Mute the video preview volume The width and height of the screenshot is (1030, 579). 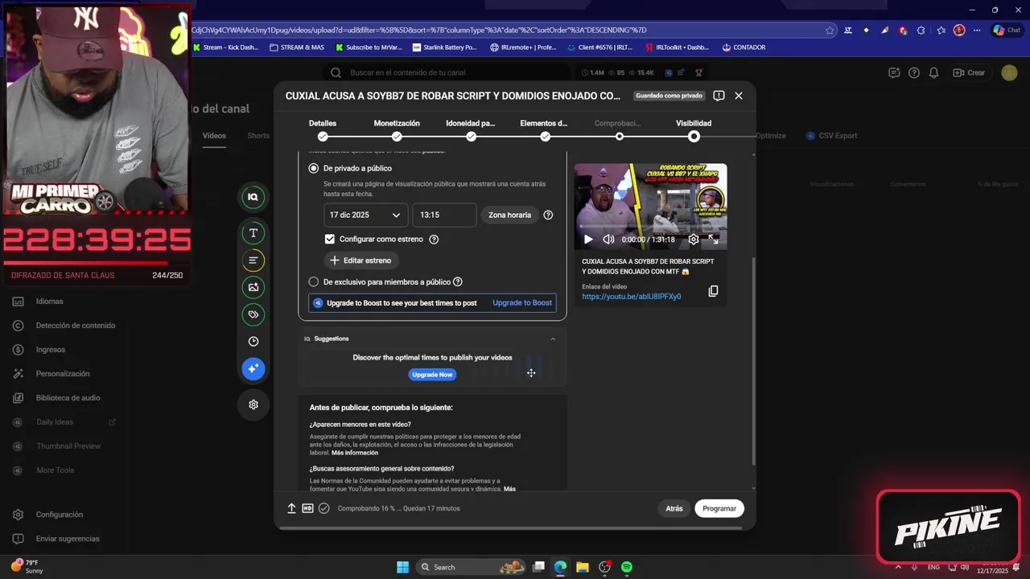[608, 239]
